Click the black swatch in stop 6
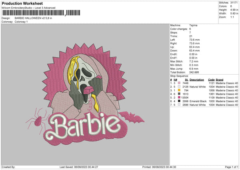 [179, 101]
